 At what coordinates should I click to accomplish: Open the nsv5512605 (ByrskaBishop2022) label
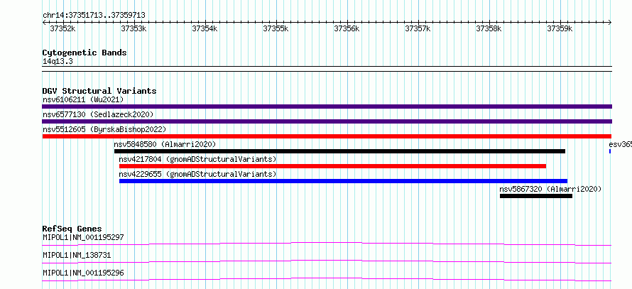(104, 129)
